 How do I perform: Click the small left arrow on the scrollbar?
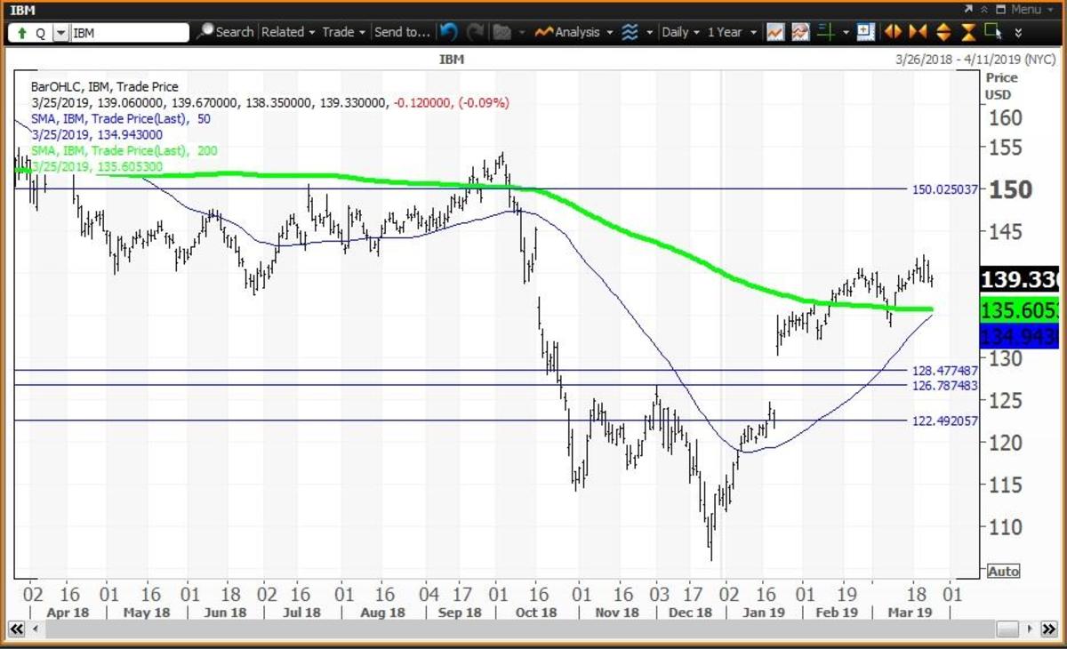click(36, 629)
